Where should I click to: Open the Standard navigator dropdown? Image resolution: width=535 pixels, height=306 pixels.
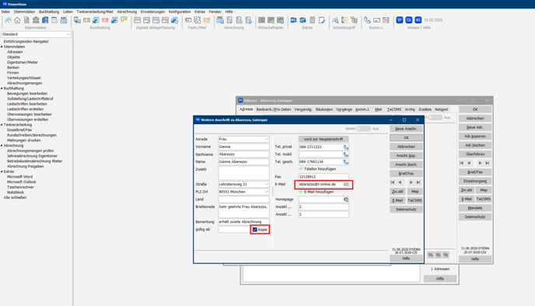68,34
